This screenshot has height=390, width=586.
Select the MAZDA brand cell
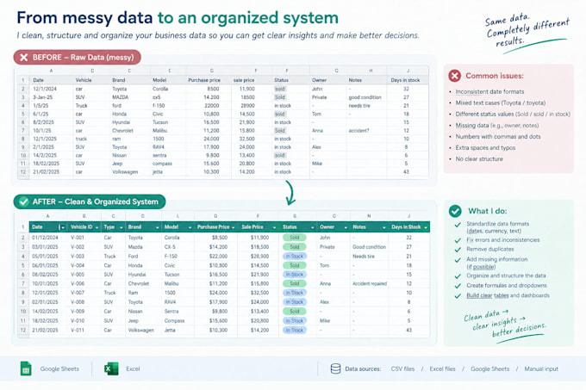click(x=121, y=97)
